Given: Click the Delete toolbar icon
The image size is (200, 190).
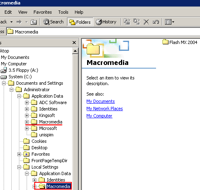Looking at the screenshot, I should click(146, 22).
